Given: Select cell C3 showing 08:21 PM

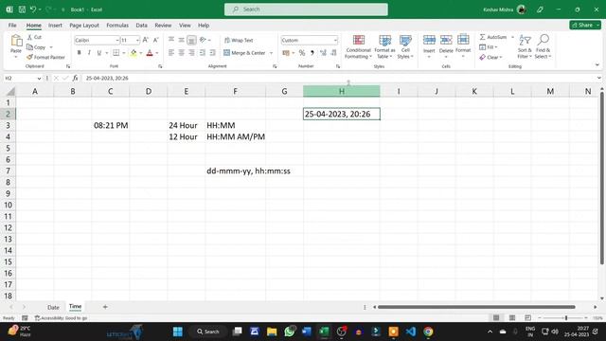Looking at the screenshot, I should click(x=111, y=125).
